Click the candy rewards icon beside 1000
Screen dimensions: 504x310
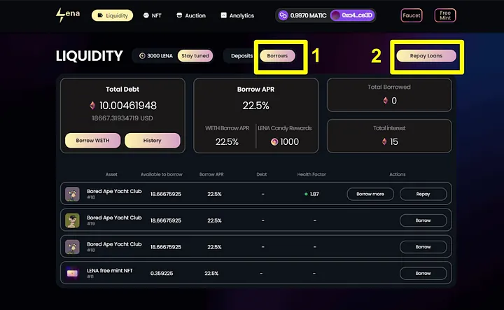pos(274,141)
